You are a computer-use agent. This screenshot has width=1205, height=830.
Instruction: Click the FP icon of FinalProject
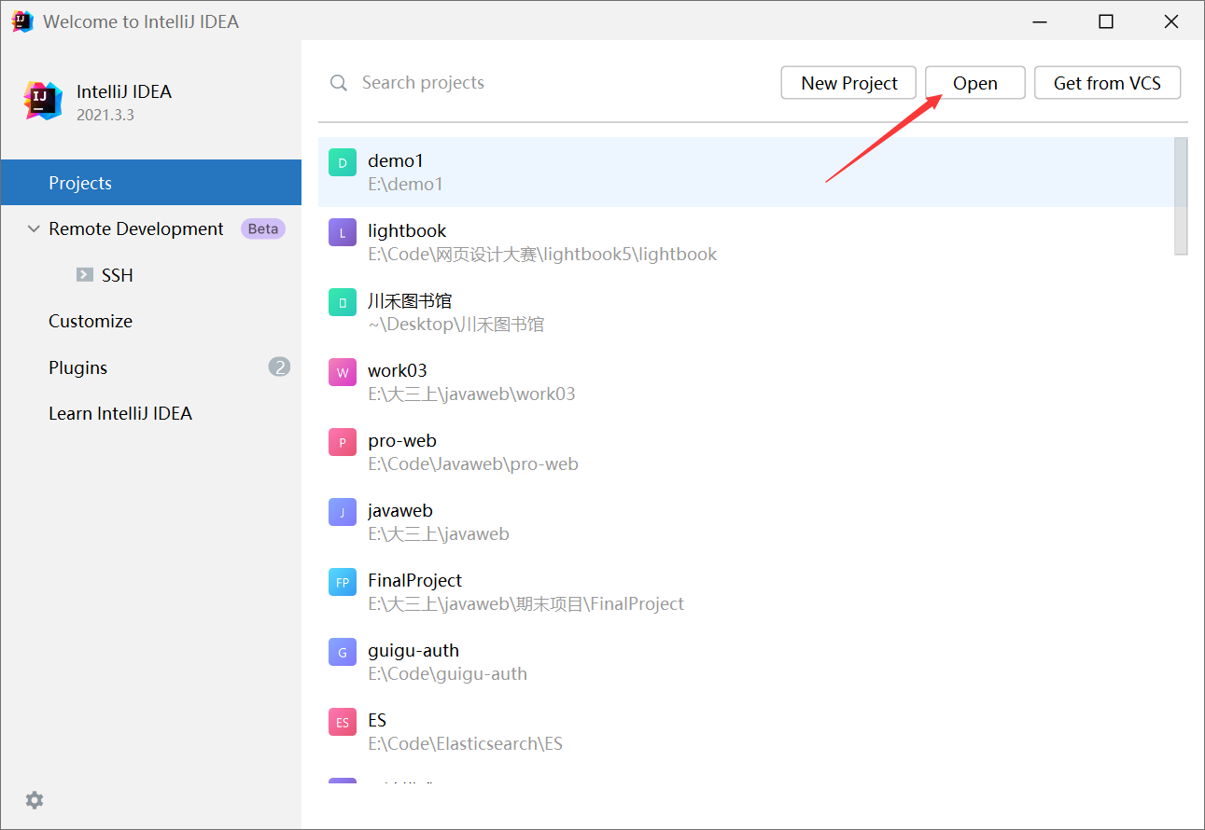[343, 583]
